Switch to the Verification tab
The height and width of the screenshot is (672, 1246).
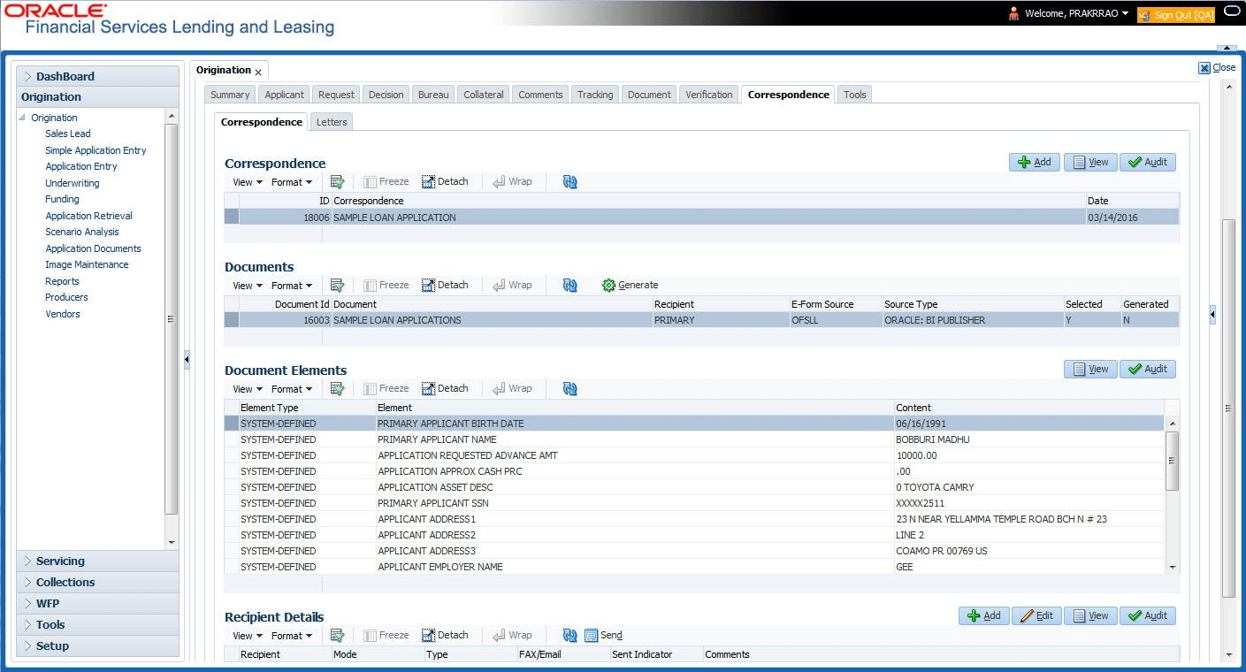[x=709, y=95]
